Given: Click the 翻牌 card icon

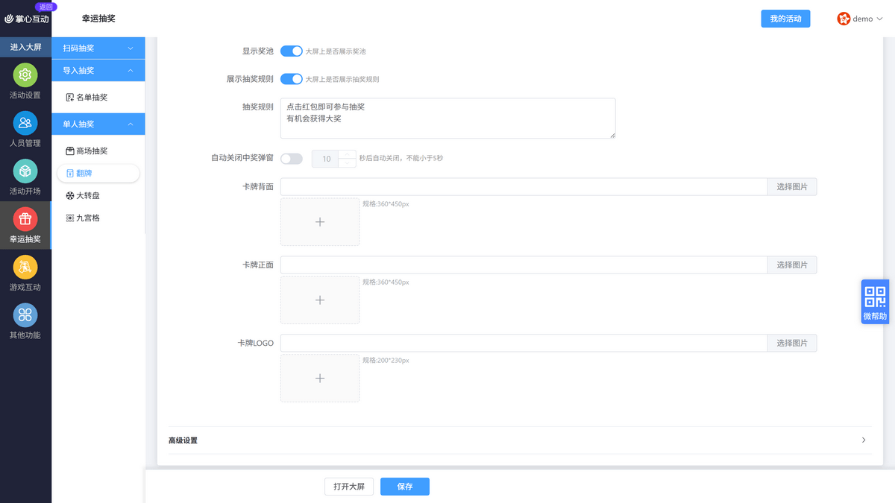Looking at the screenshot, I should pyautogui.click(x=70, y=174).
